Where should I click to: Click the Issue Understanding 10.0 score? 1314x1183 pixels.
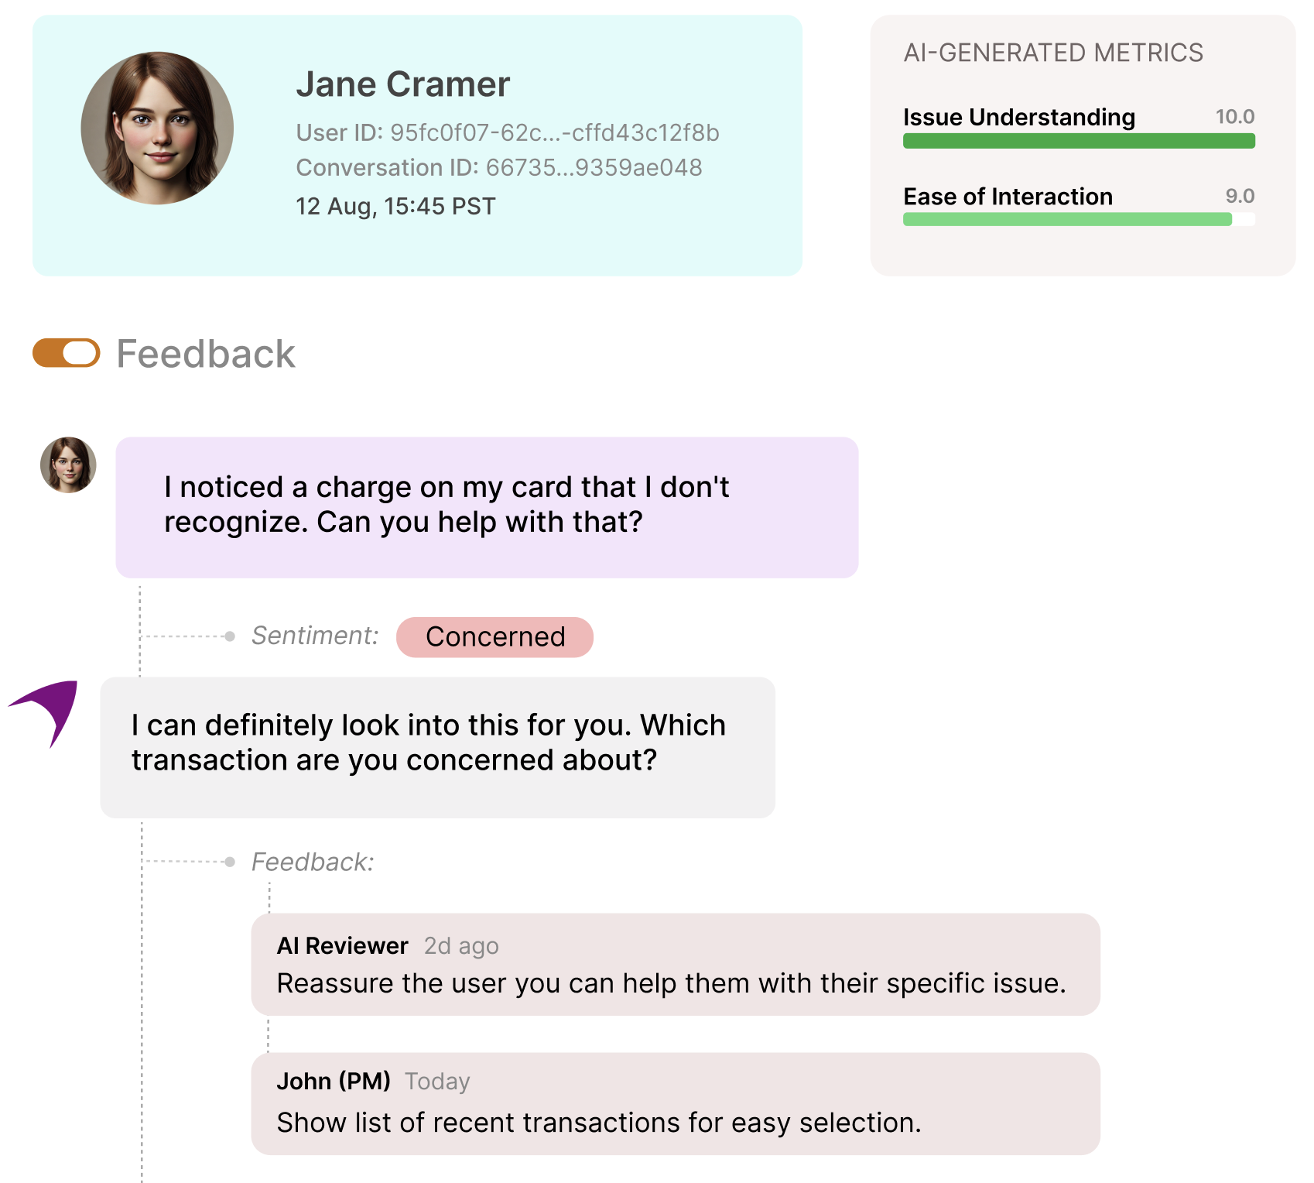(x=1234, y=117)
